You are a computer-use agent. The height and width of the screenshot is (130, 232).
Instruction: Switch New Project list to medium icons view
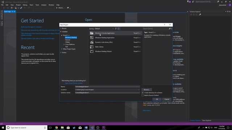coord(119,29)
